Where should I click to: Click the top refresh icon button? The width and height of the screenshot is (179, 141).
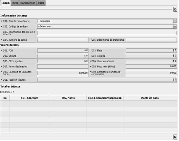tap(175, 9)
